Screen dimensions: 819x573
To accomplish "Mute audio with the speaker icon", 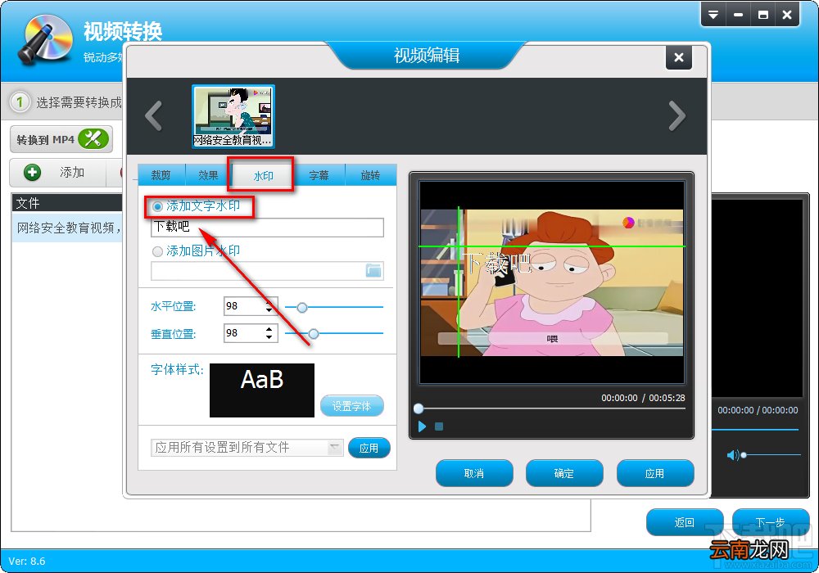I will [732, 455].
